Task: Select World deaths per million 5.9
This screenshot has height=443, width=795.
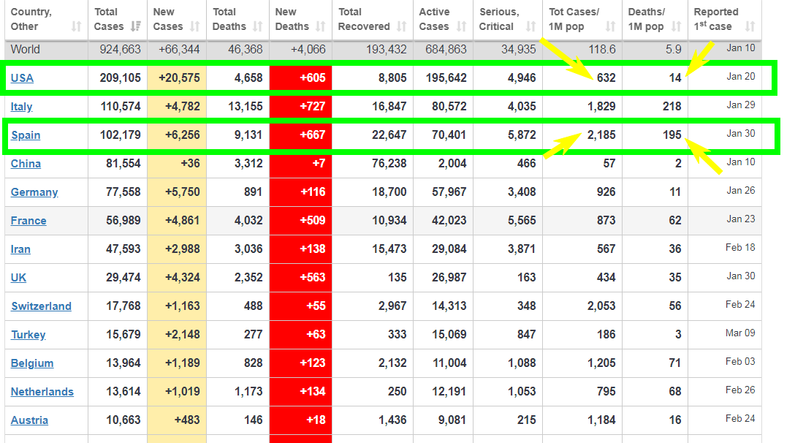Action: (x=674, y=49)
